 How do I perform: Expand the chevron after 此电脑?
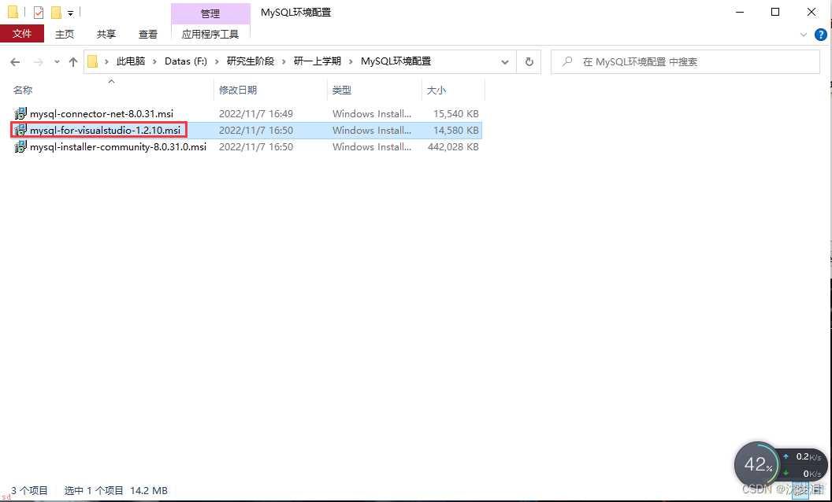point(155,62)
